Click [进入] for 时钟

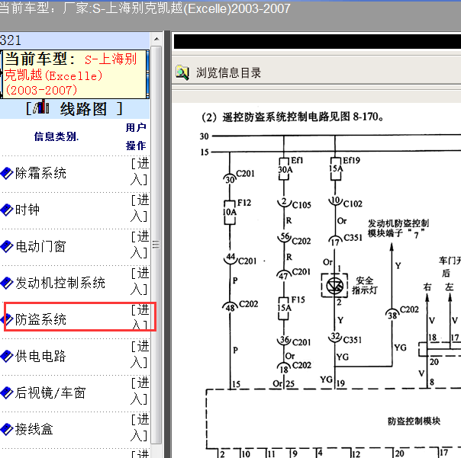coord(140,208)
